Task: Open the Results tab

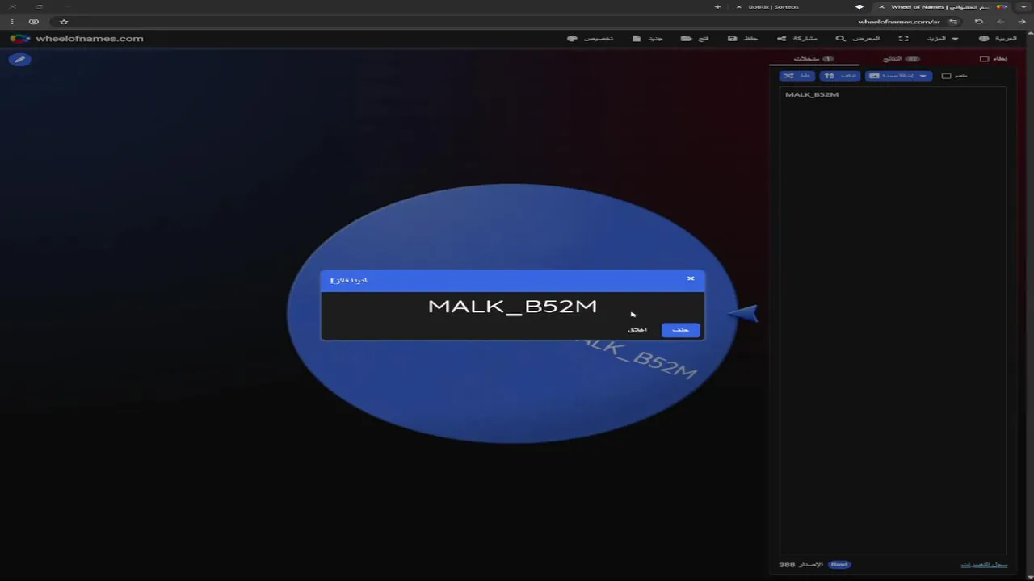Action: [901, 59]
